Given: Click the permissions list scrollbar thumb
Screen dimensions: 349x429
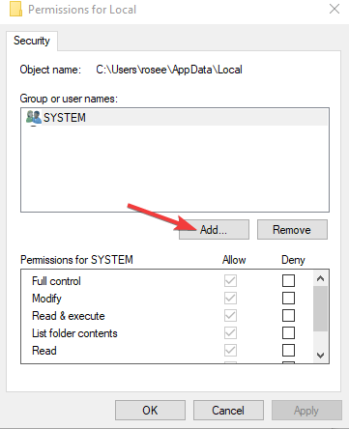Looking at the screenshot, I should tap(320, 308).
